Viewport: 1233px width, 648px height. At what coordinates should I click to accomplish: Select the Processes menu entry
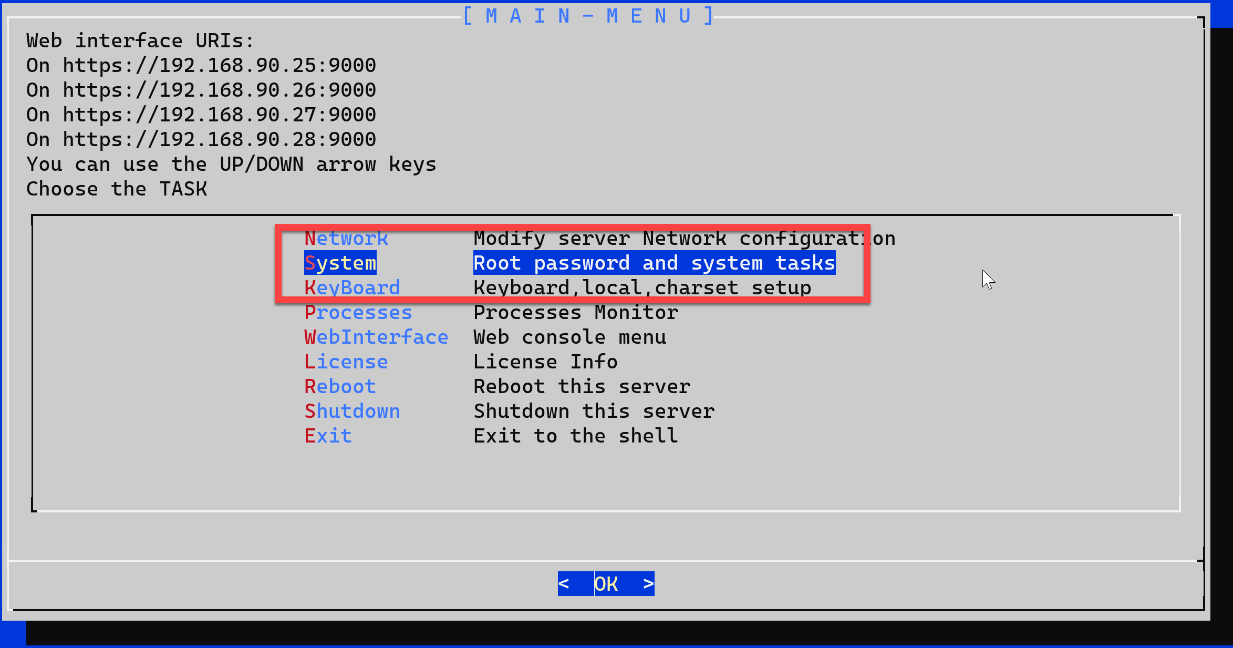click(x=358, y=313)
